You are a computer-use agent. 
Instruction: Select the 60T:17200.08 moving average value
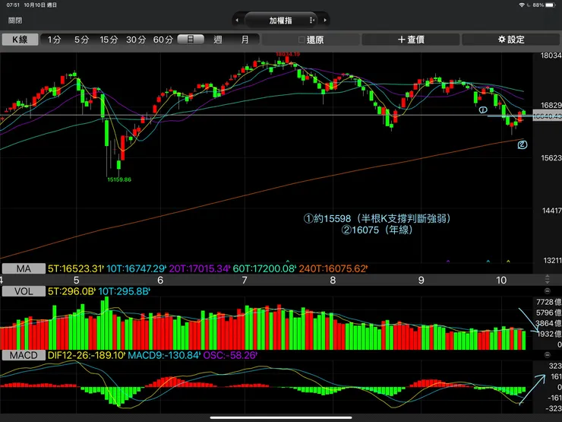coord(264,268)
